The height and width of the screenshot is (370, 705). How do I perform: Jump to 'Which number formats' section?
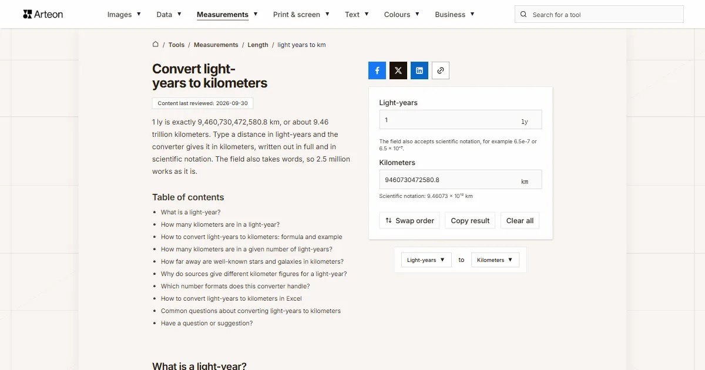tap(235, 286)
